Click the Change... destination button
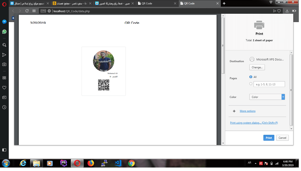This screenshot has height=171, width=301. click(x=257, y=67)
